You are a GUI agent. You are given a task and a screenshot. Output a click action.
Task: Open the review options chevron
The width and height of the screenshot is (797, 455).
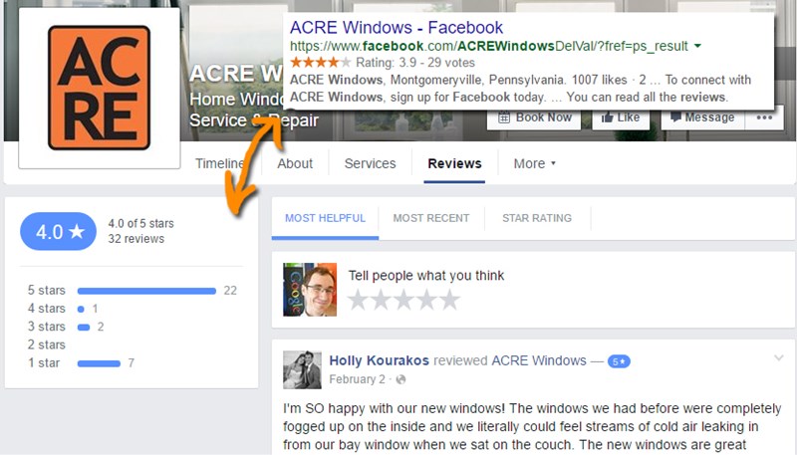[777, 358]
